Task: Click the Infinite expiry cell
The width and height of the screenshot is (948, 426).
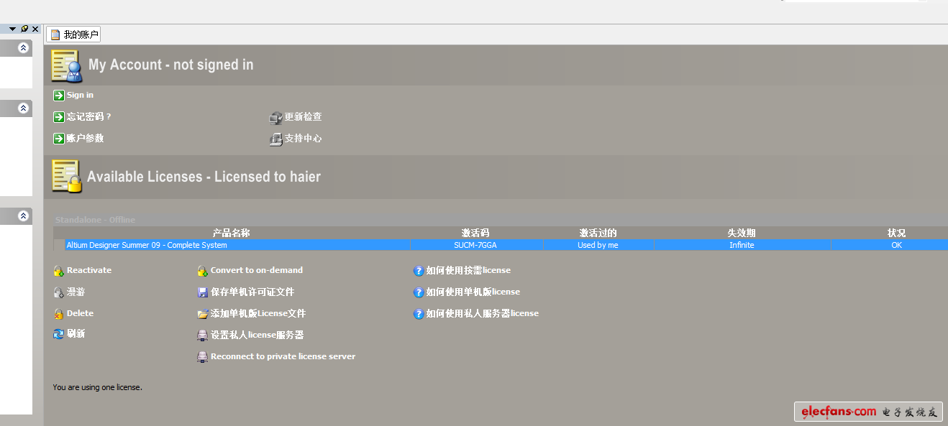Action: 742,245
